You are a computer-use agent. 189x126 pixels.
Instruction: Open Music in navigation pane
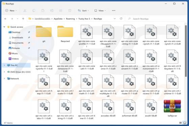pos(15,53)
